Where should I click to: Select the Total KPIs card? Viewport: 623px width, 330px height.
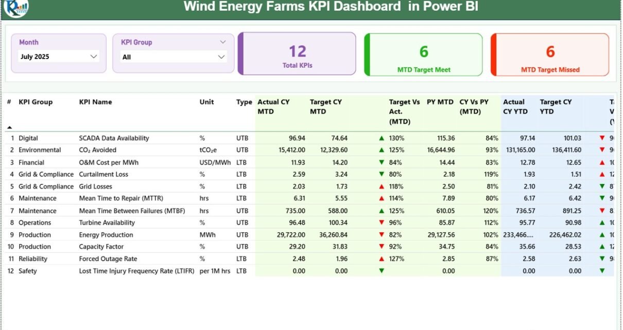297,54
